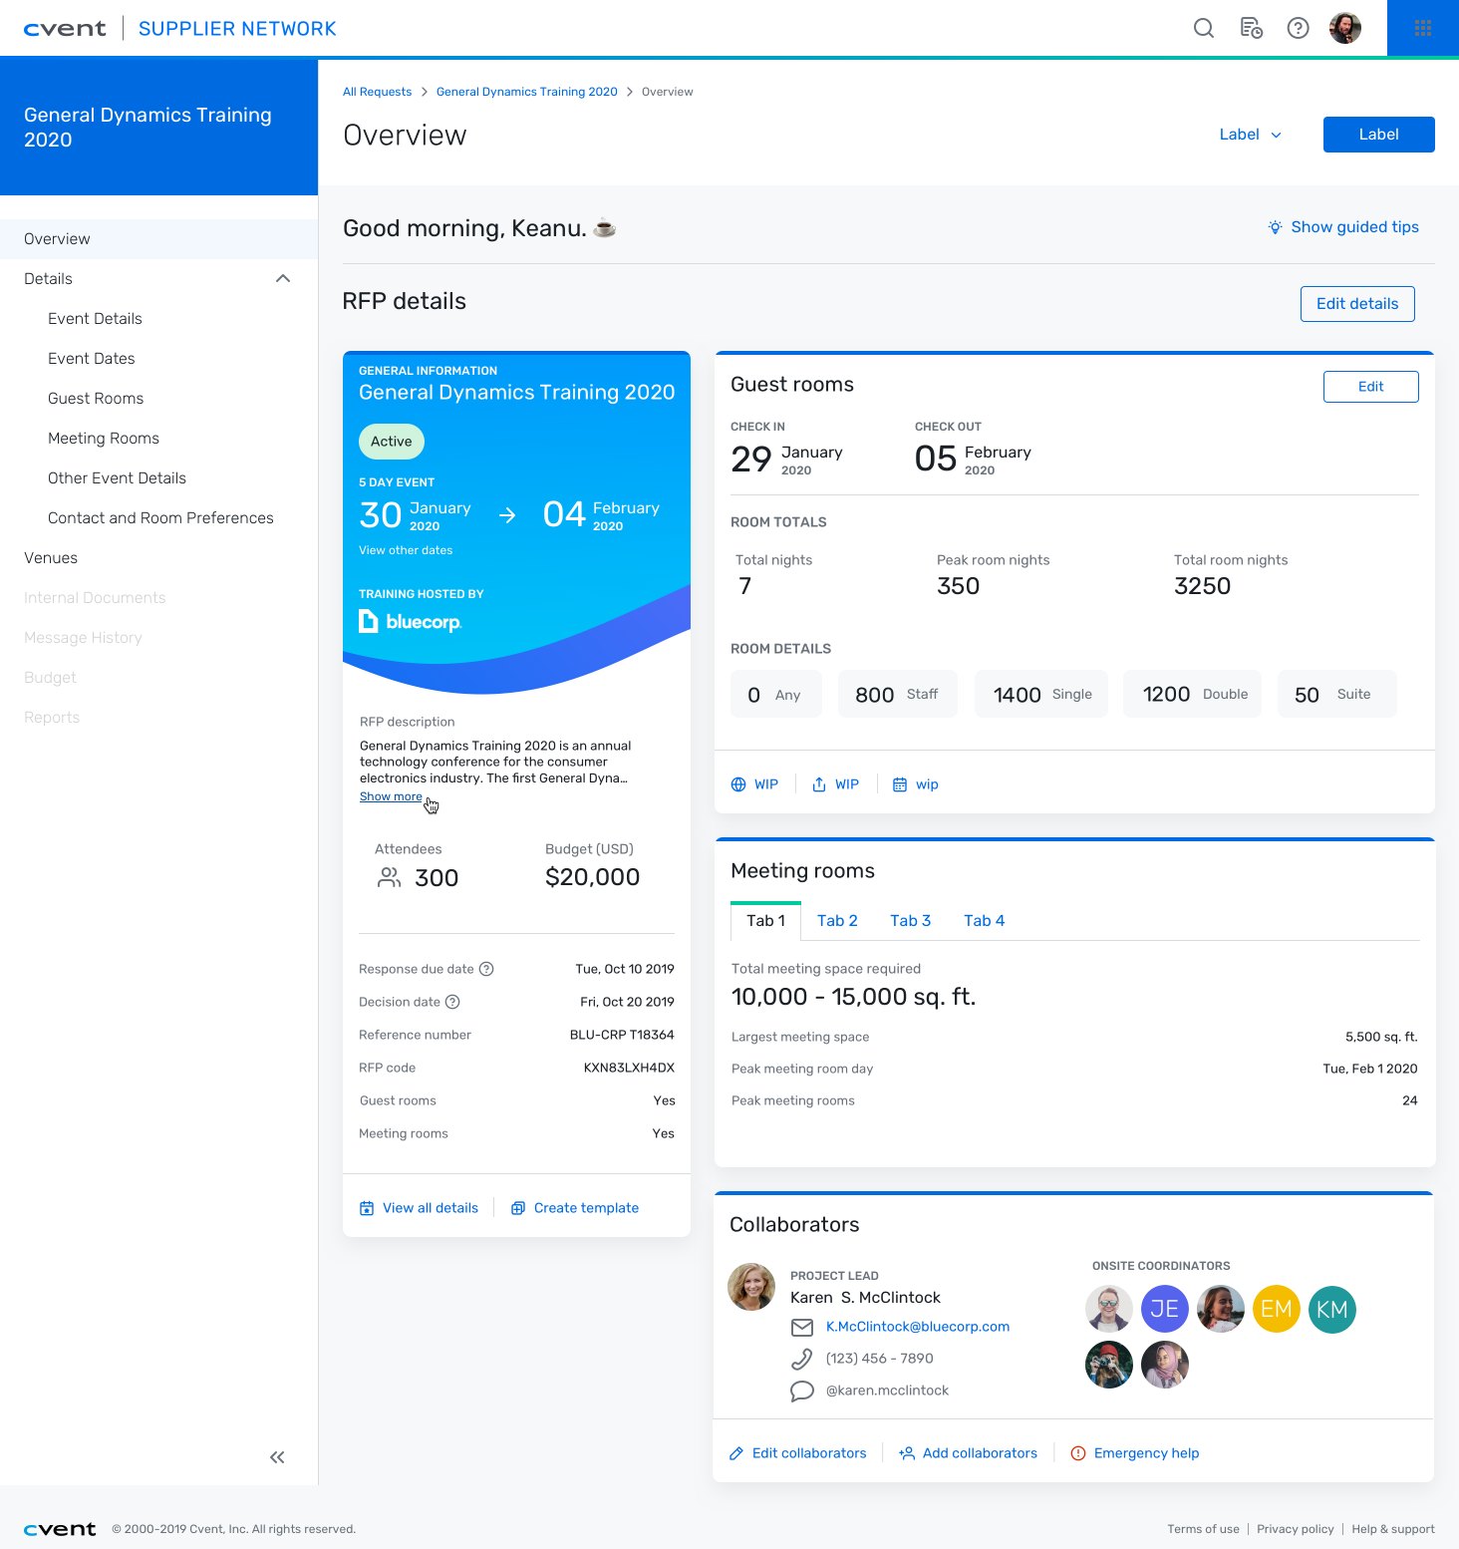Click Edit collaborators
Viewport: 1459px width, 1549px height.
click(798, 1453)
